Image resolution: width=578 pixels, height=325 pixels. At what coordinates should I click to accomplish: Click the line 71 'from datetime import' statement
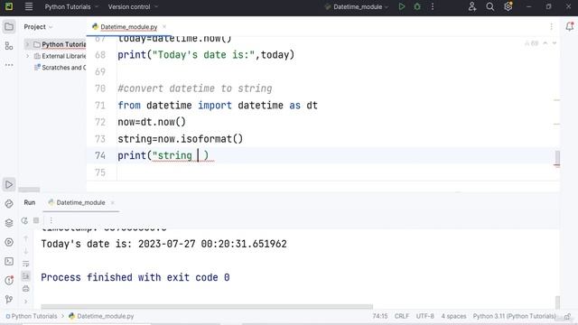218,106
